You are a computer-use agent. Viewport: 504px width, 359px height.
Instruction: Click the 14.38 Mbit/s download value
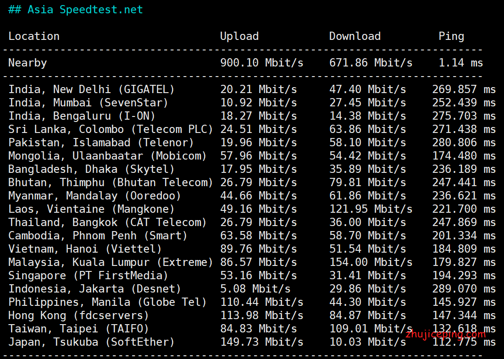[368, 116]
